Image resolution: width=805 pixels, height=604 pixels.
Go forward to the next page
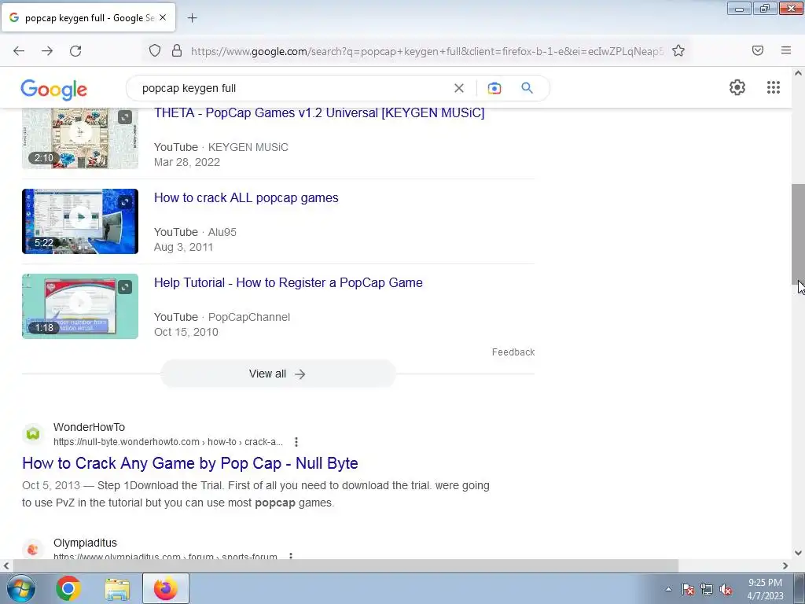click(x=47, y=51)
